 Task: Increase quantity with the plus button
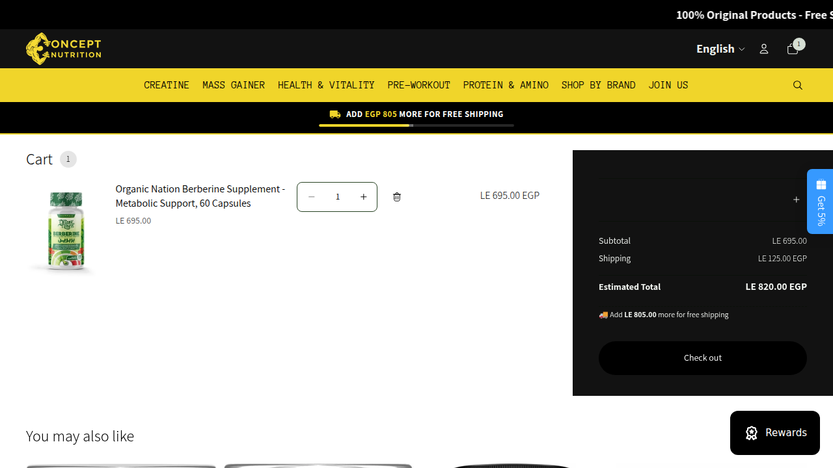pyautogui.click(x=364, y=197)
